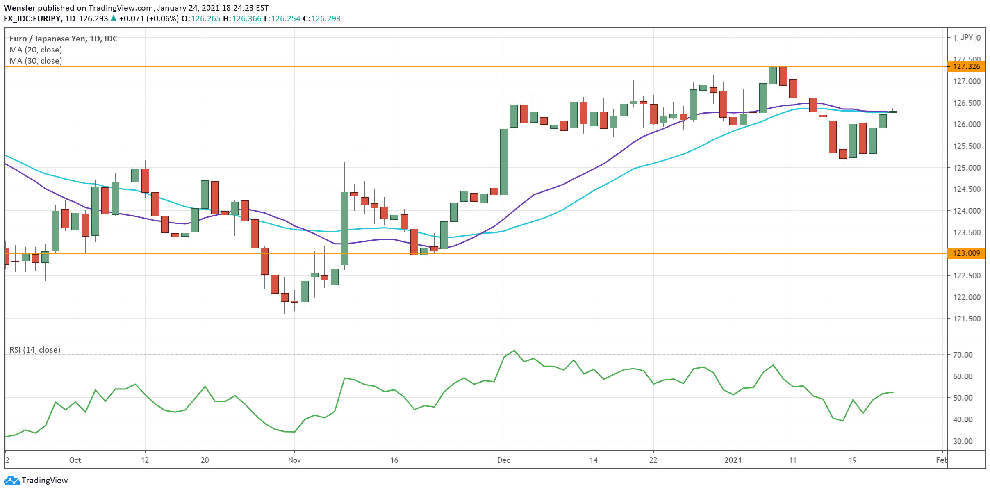Click the Nov marker on the time axis
The image size is (990, 492).
(x=294, y=460)
